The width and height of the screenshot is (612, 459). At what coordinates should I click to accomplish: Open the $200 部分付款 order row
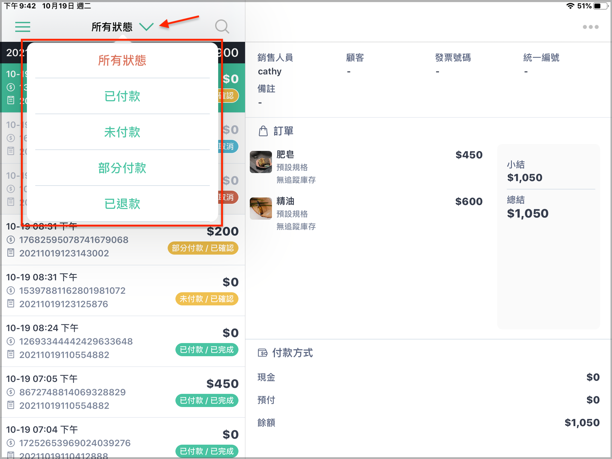pos(123,240)
